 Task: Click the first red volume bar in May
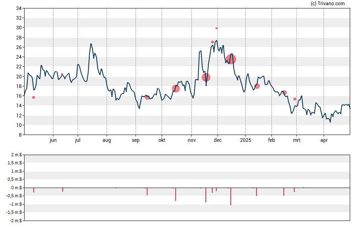coord(34,190)
